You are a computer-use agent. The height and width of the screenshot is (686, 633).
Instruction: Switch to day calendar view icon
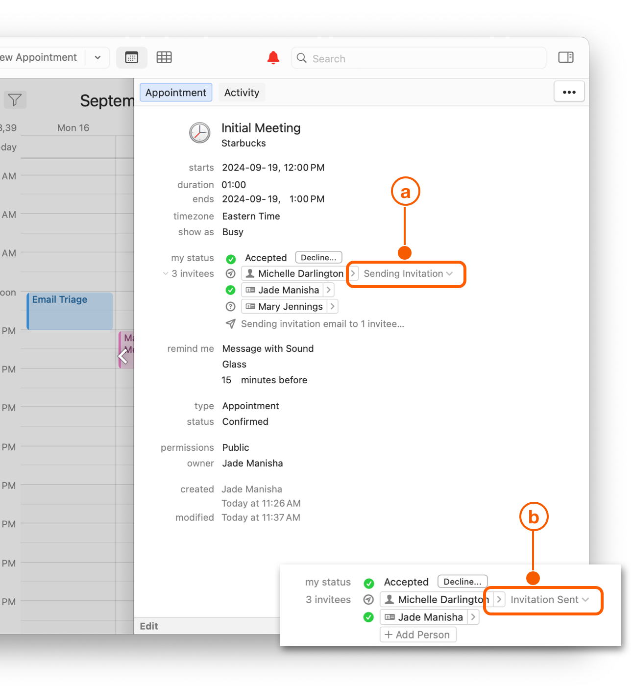click(x=131, y=58)
